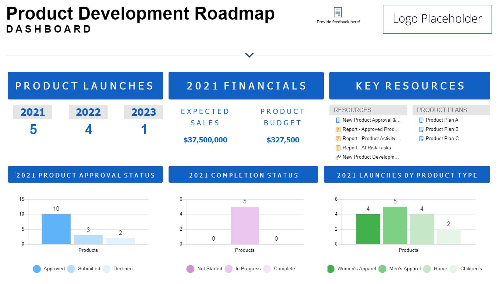Click the sheet icon beside New Product Approval
Image resolution: width=499 pixels, height=284 pixels.
pyautogui.click(x=338, y=120)
